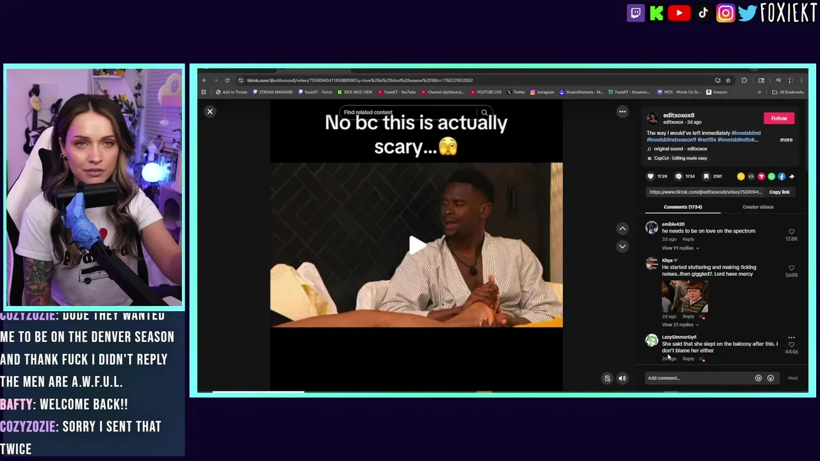The image size is (820, 461).
Task: Show hidden bookmarks with the chevron
Action: pyautogui.click(x=759, y=92)
